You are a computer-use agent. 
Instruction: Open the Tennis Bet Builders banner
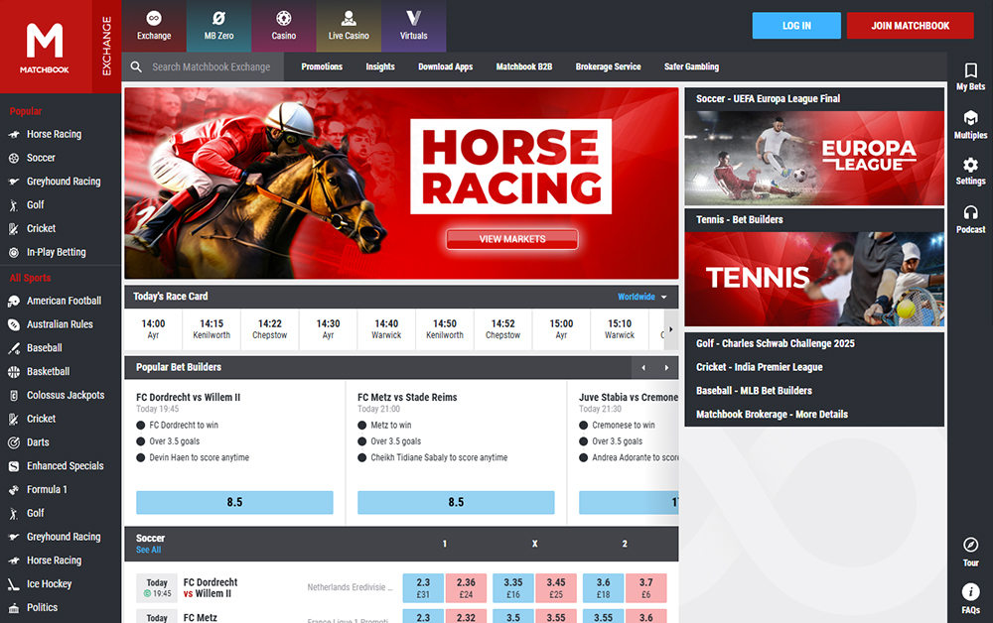click(x=814, y=279)
